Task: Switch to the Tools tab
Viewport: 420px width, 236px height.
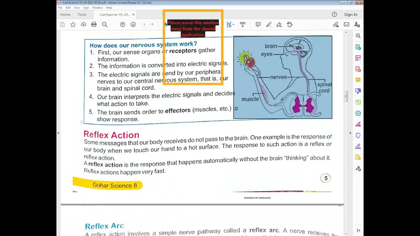Action: (x=82, y=14)
